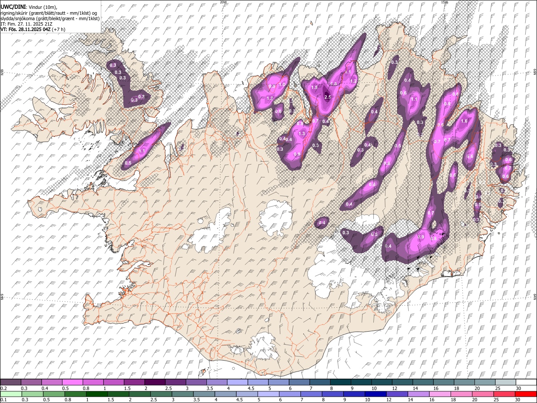Select the snow legend swatch starting at 2.5

click(x=175, y=382)
